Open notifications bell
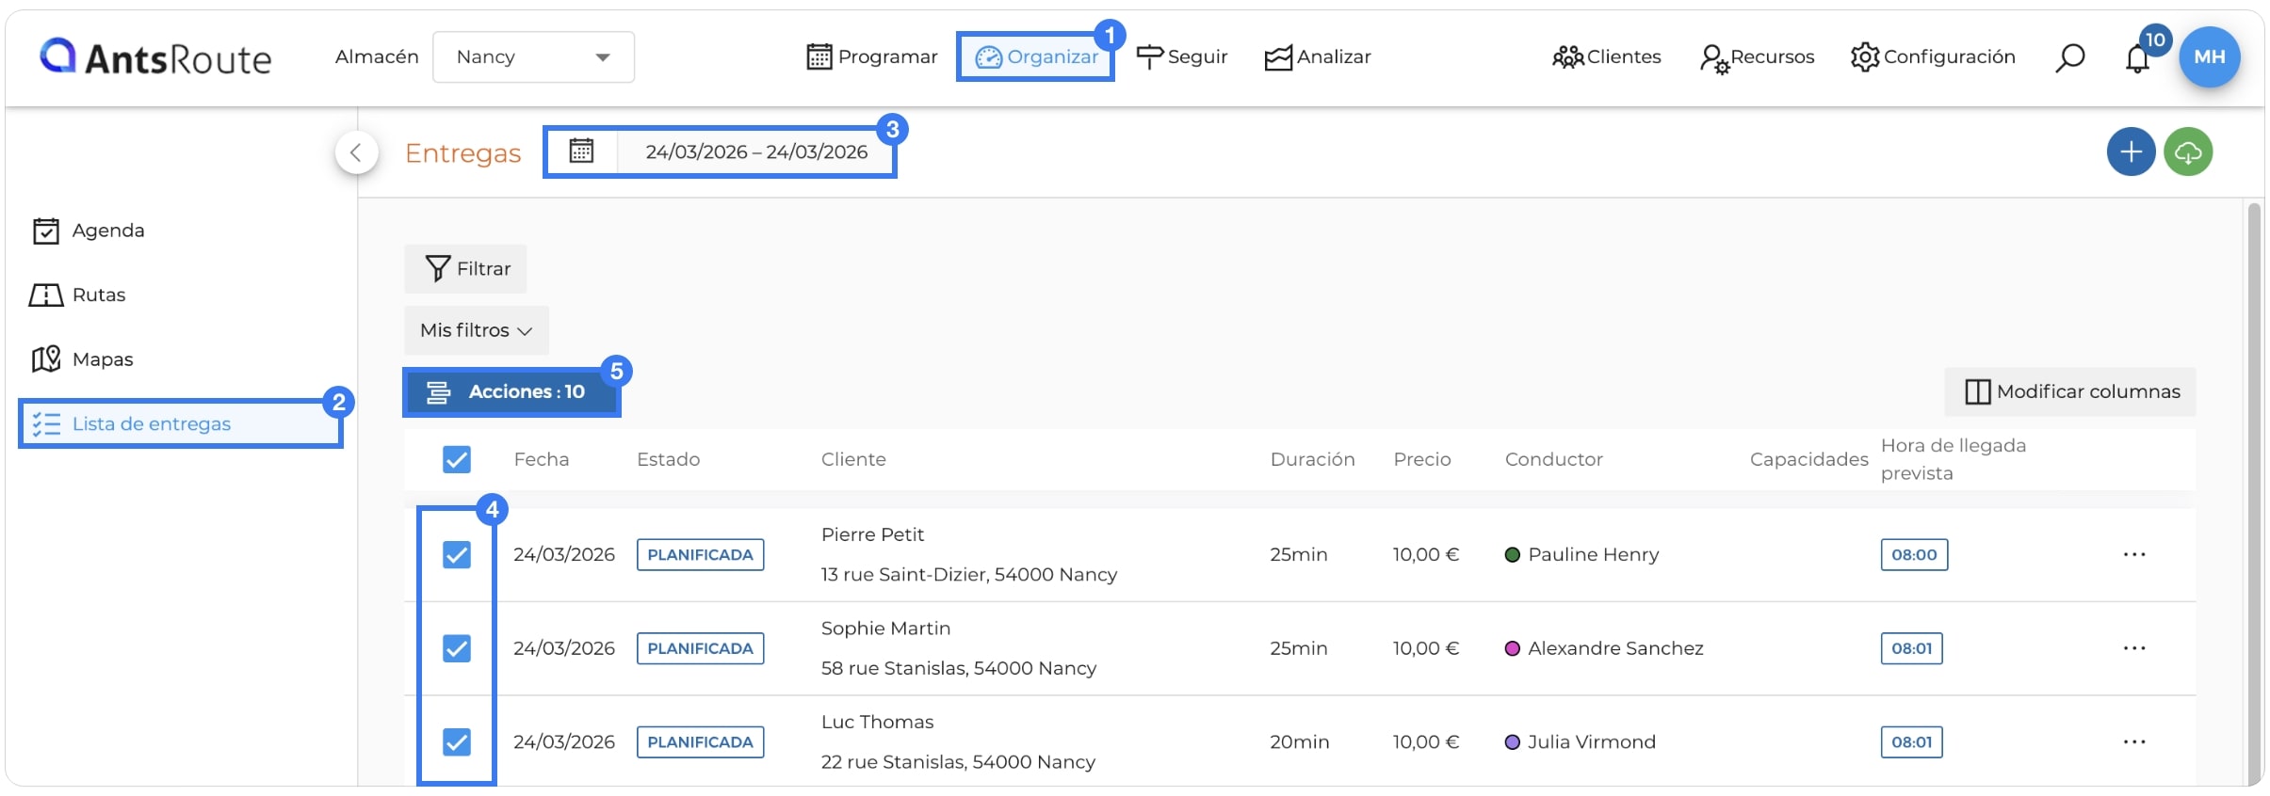 tap(2137, 59)
